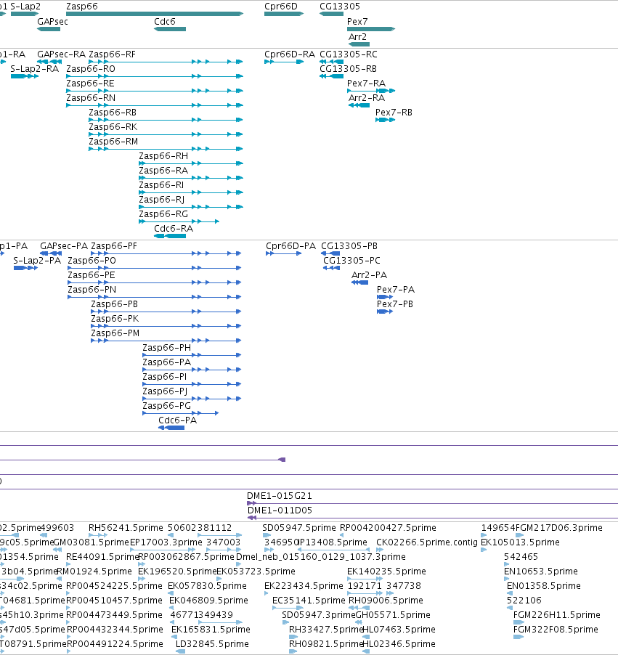
Task: Open the Zasp66-PH protein label
Action: [167, 348]
